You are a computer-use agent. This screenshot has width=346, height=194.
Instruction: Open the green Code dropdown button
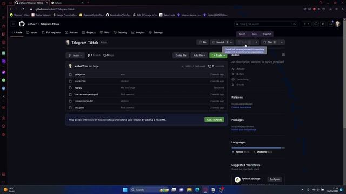point(218,56)
